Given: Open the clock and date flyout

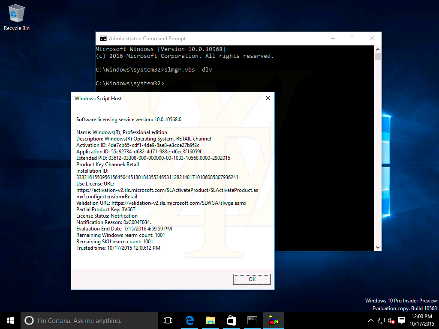Looking at the screenshot, I should click(x=422, y=320).
